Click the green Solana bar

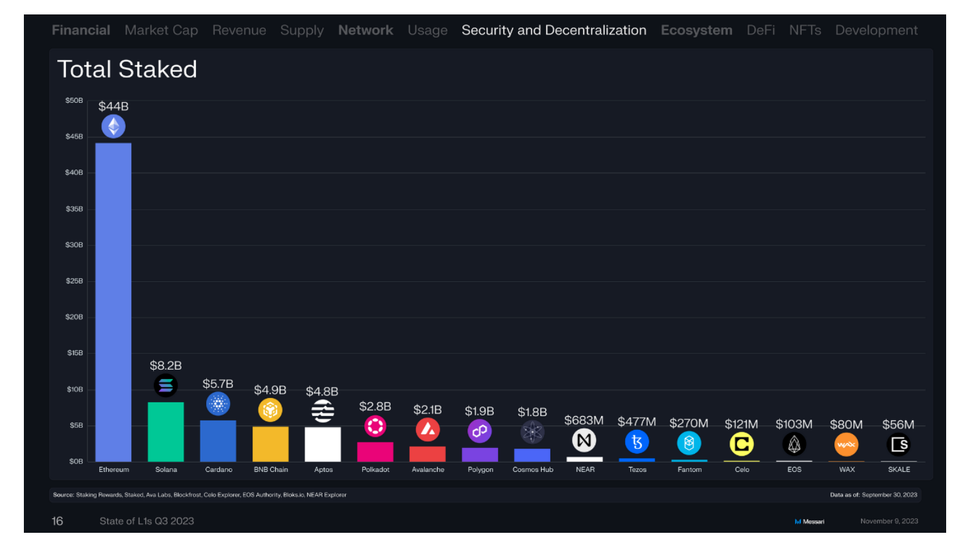(x=166, y=432)
